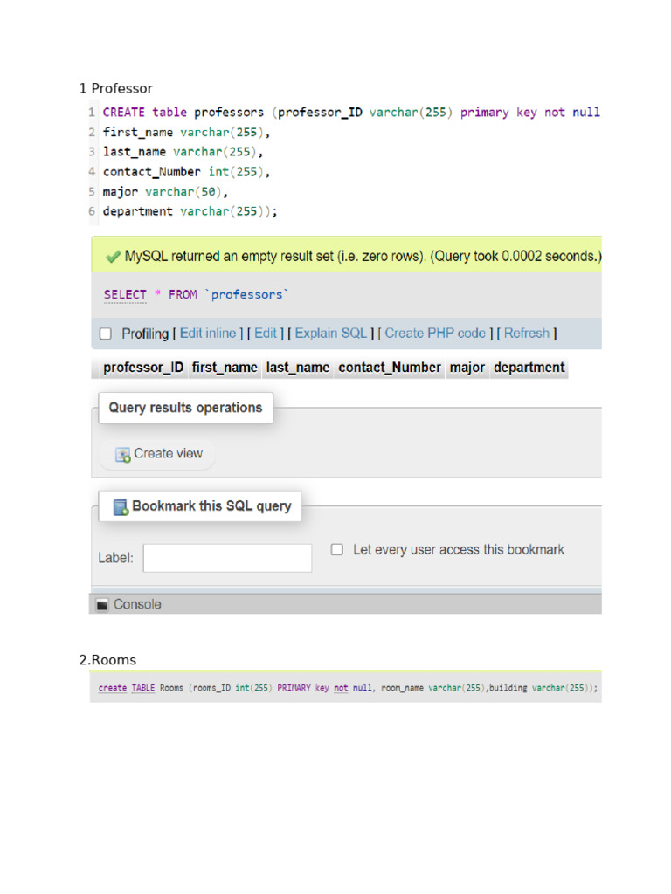Screen dimensions: 671x894
Task: Click code line 'major varchar(50),'
Action: [x=165, y=192]
